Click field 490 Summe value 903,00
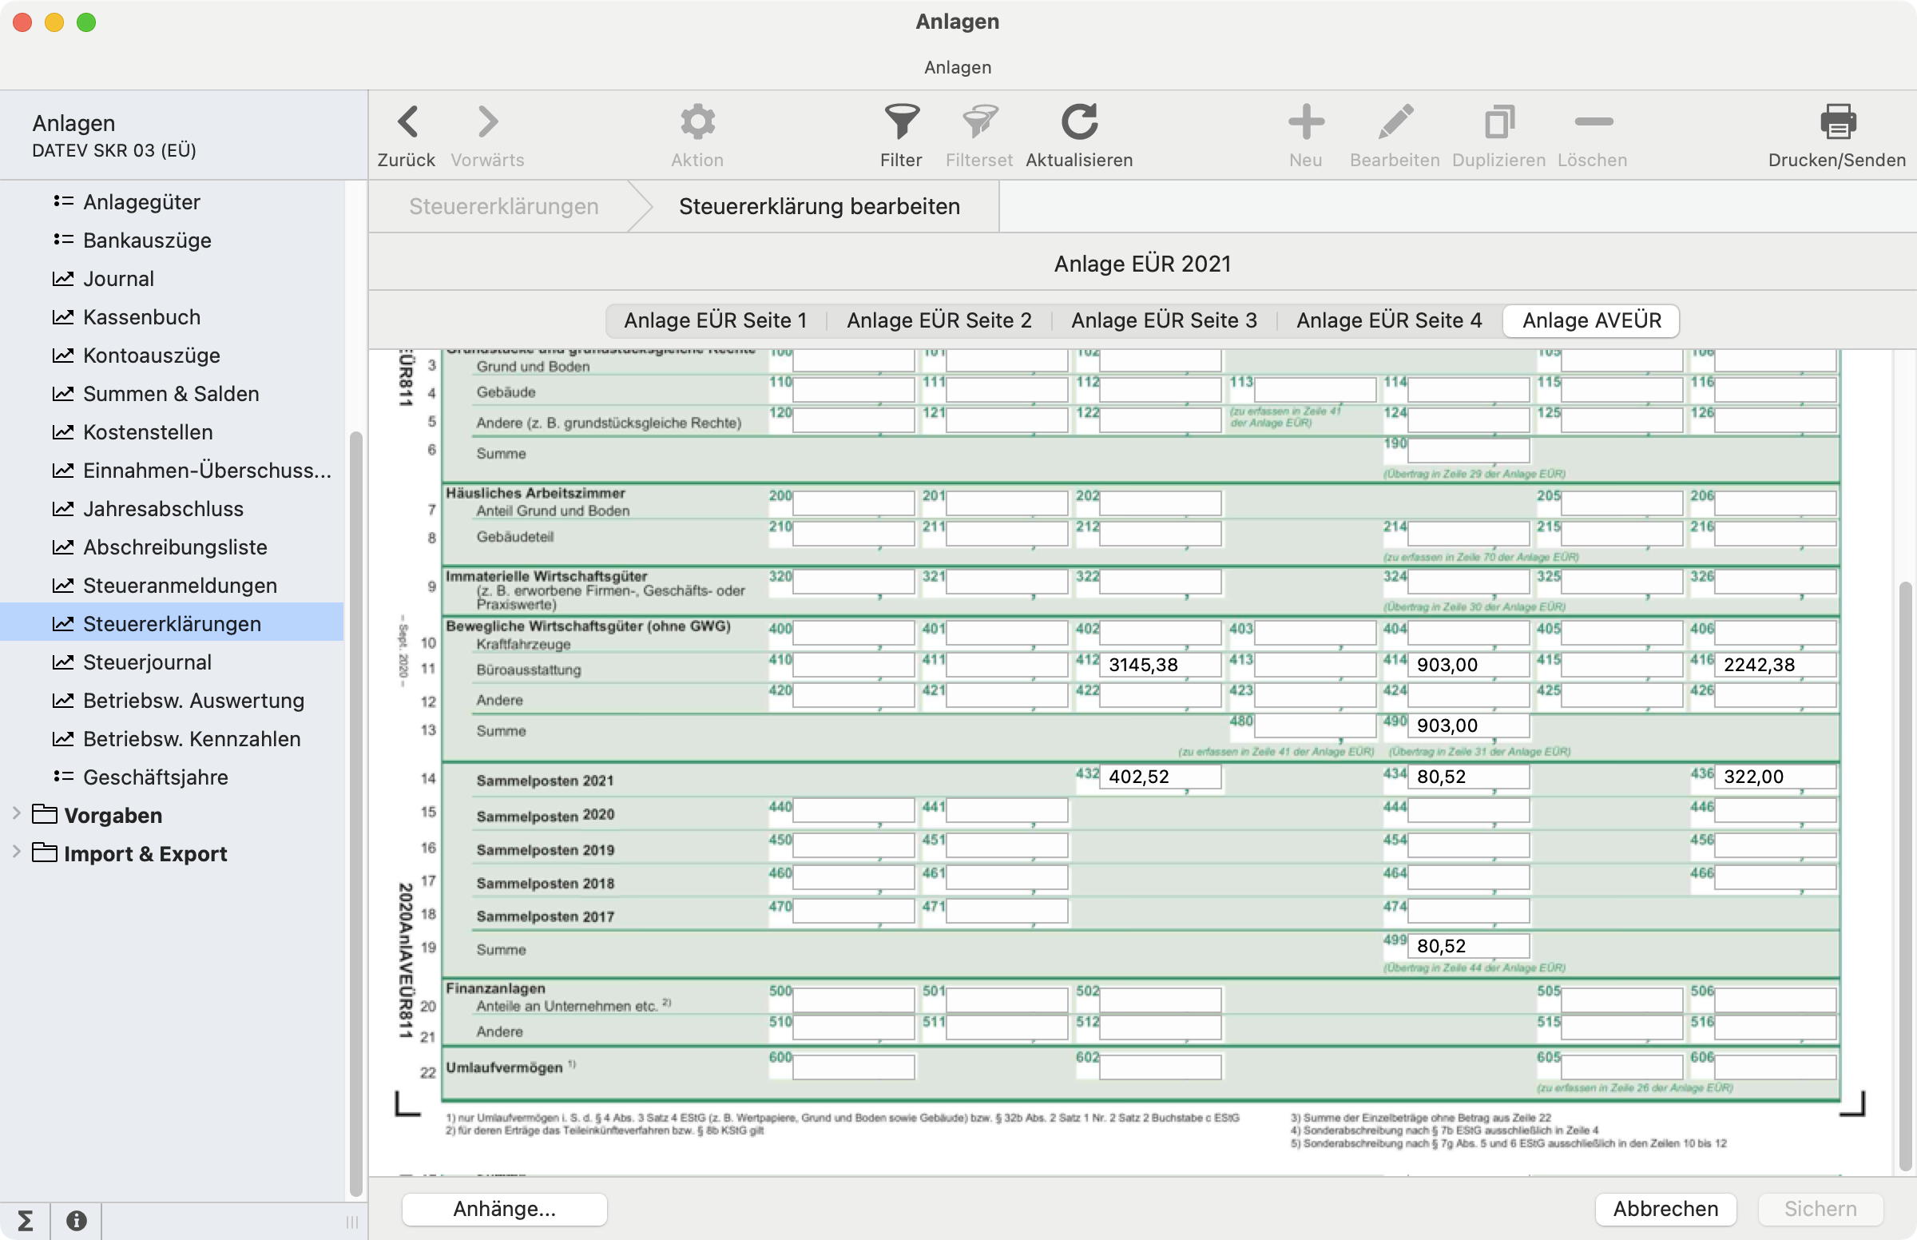The width and height of the screenshot is (1917, 1240). point(1469,725)
